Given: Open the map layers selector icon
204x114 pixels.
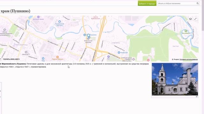Looking at the screenshot, I should pos(190,19).
